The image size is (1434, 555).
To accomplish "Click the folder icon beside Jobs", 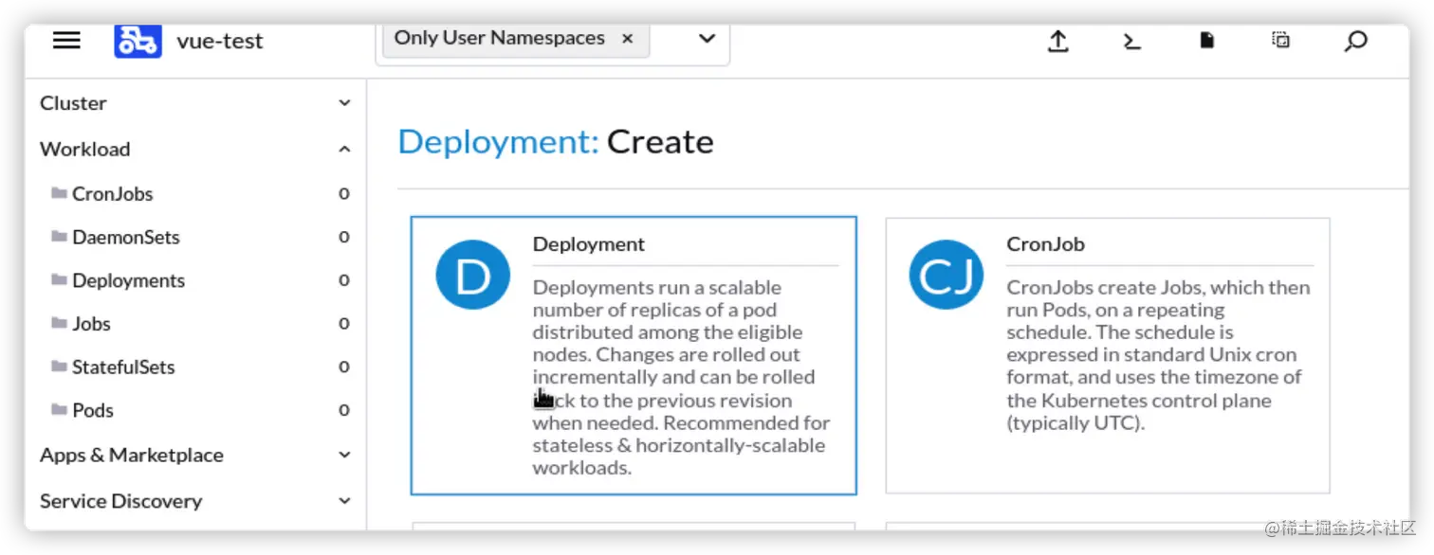I will [59, 323].
